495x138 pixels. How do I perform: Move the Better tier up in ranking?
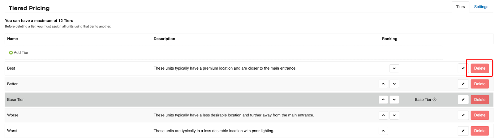(x=383, y=84)
